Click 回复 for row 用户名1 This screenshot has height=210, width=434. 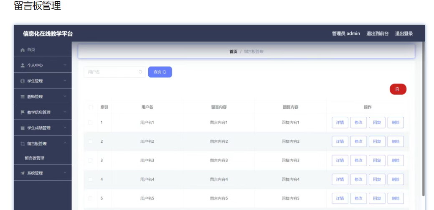(x=377, y=123)
